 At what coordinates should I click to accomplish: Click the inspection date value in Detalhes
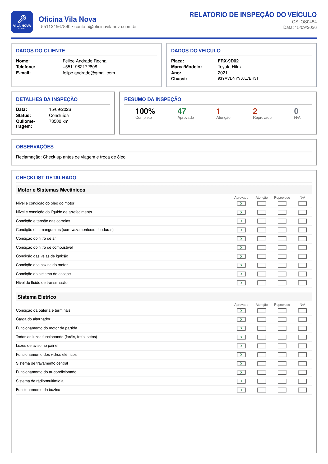click(x=60, y=110)
